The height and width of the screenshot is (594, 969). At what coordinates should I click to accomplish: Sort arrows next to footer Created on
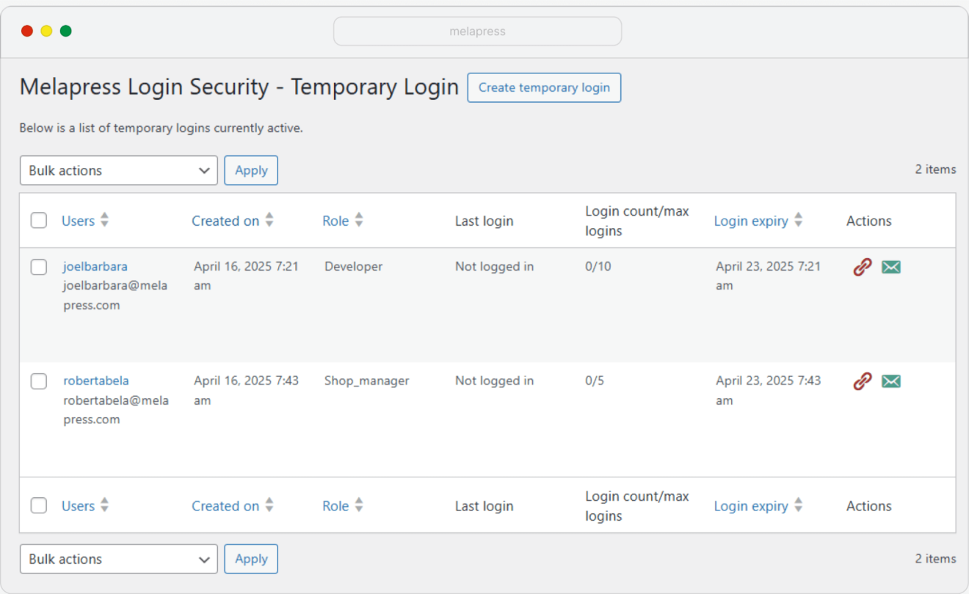coord(269,505)
